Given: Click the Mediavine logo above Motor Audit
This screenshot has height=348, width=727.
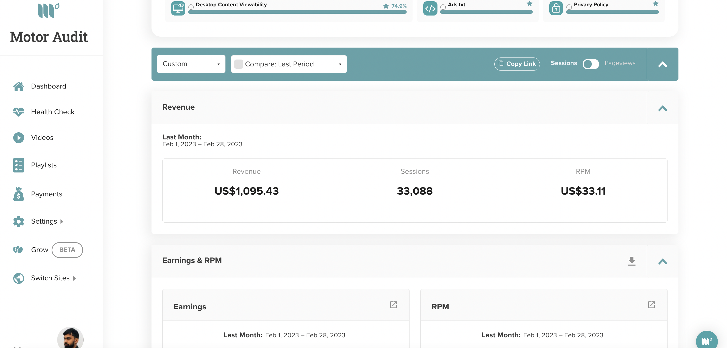Looking at the screenshot, I should 49,10.
